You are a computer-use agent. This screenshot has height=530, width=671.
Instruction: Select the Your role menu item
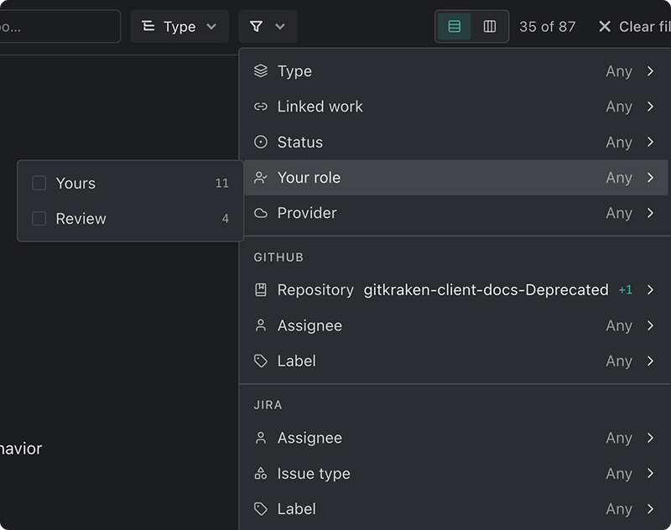pyautogui.click(x=455, y=178)
